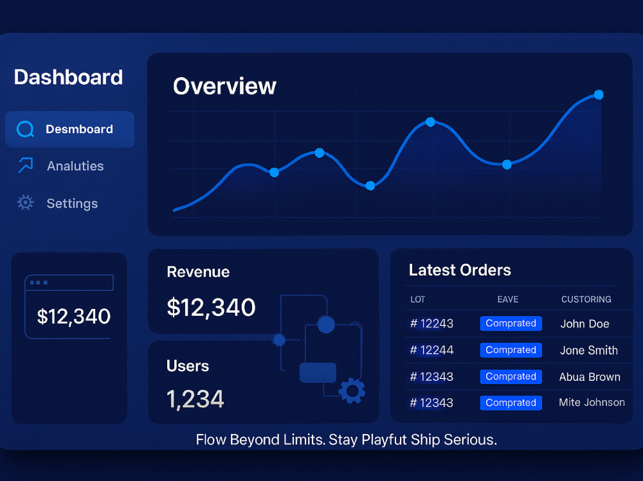Open the Settings sidebar item
The height and width of the screenshot is (481, 643).
[57, 203]
